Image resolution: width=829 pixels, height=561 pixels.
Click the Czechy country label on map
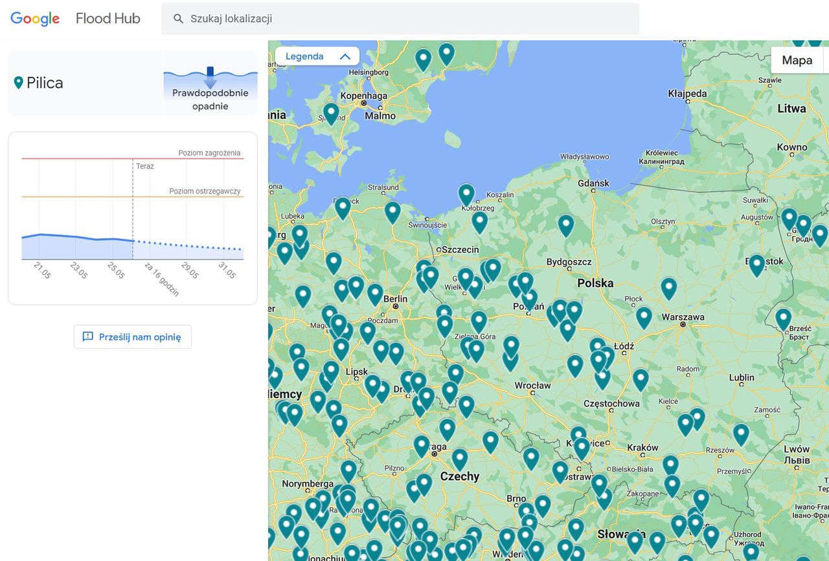(460, 476)
